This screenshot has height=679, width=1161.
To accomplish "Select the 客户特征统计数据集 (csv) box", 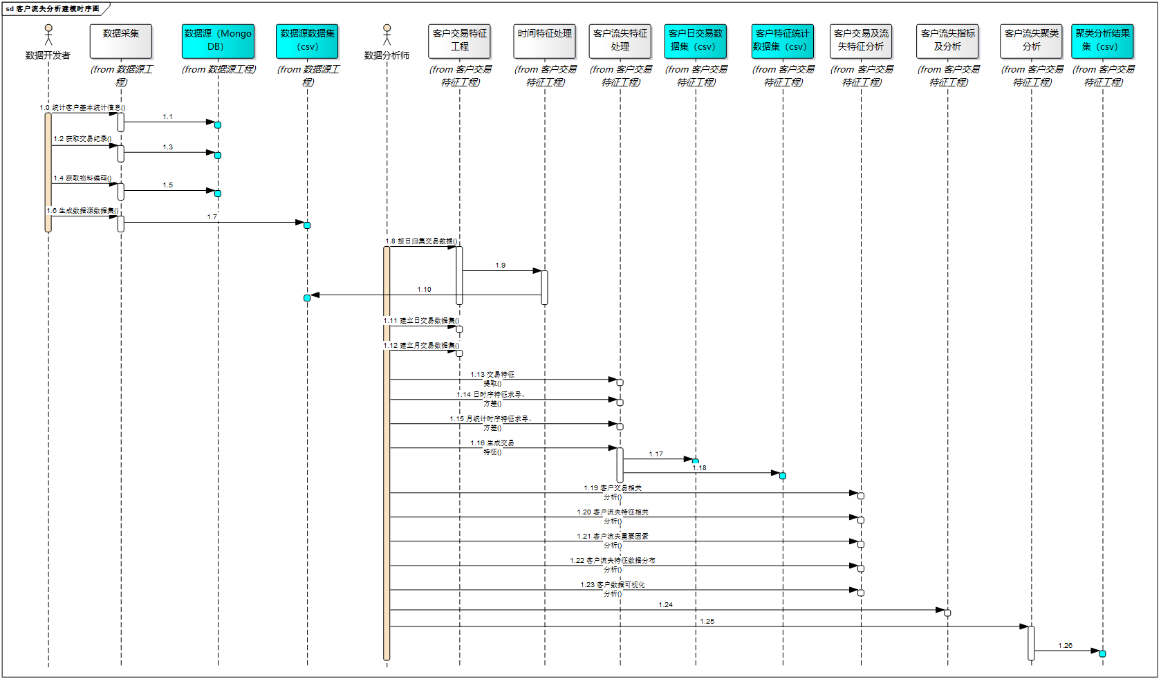I will pos(783,41).
